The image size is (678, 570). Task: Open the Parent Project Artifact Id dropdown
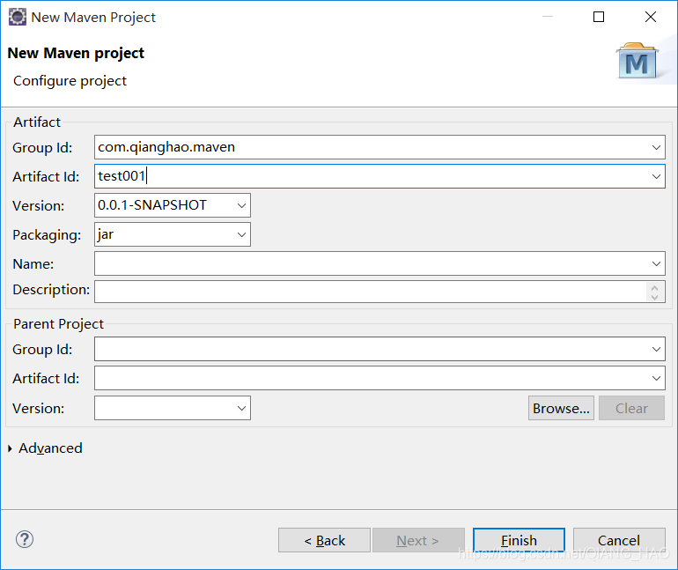point(656,379)
